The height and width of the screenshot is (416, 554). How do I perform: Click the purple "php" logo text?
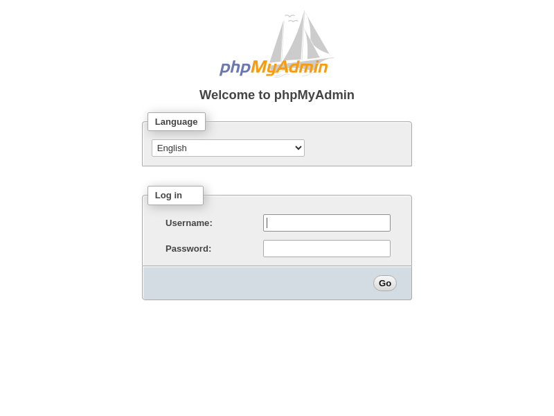click(x=235, y=67)
